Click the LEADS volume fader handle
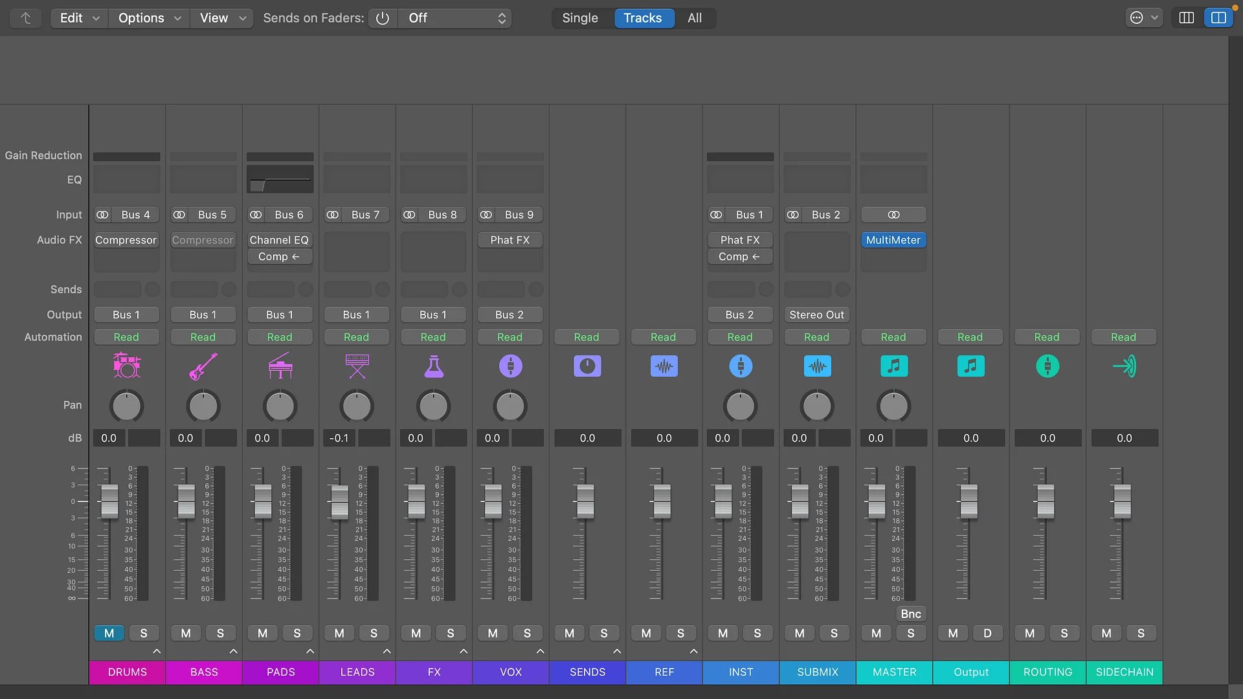This screenshot has height=699, width=1243. pos(339,502)
